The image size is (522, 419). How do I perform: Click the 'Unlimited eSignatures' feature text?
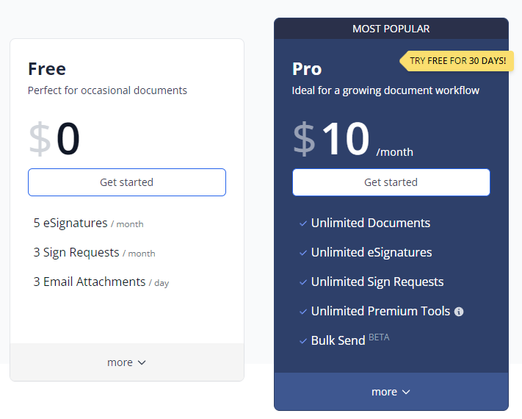tap(371, 253)
